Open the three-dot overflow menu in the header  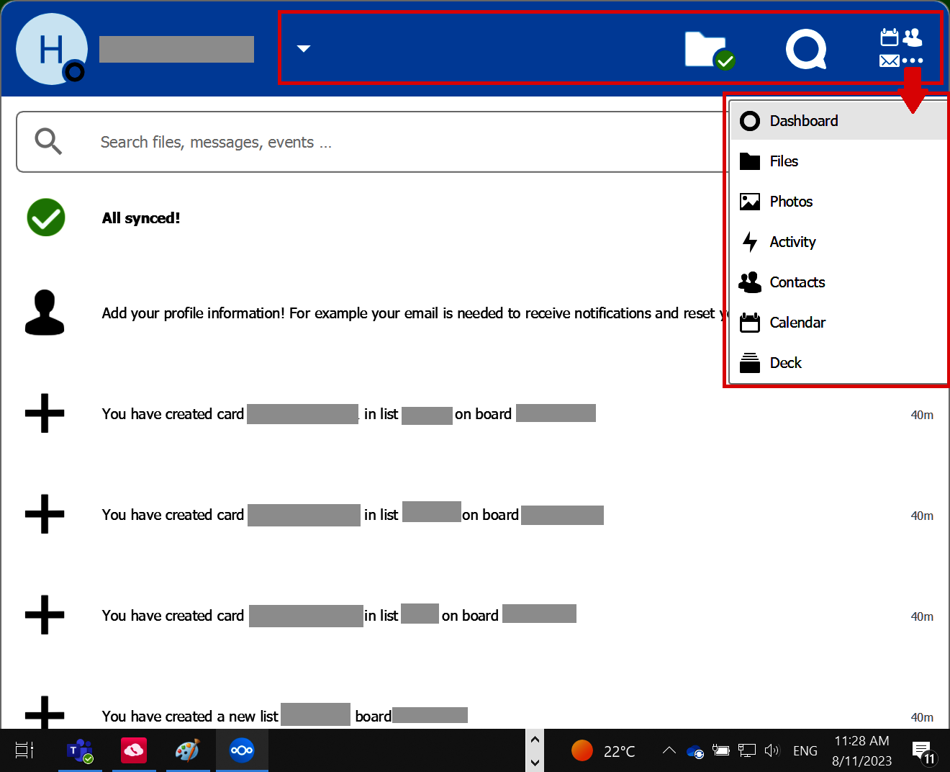913,60
